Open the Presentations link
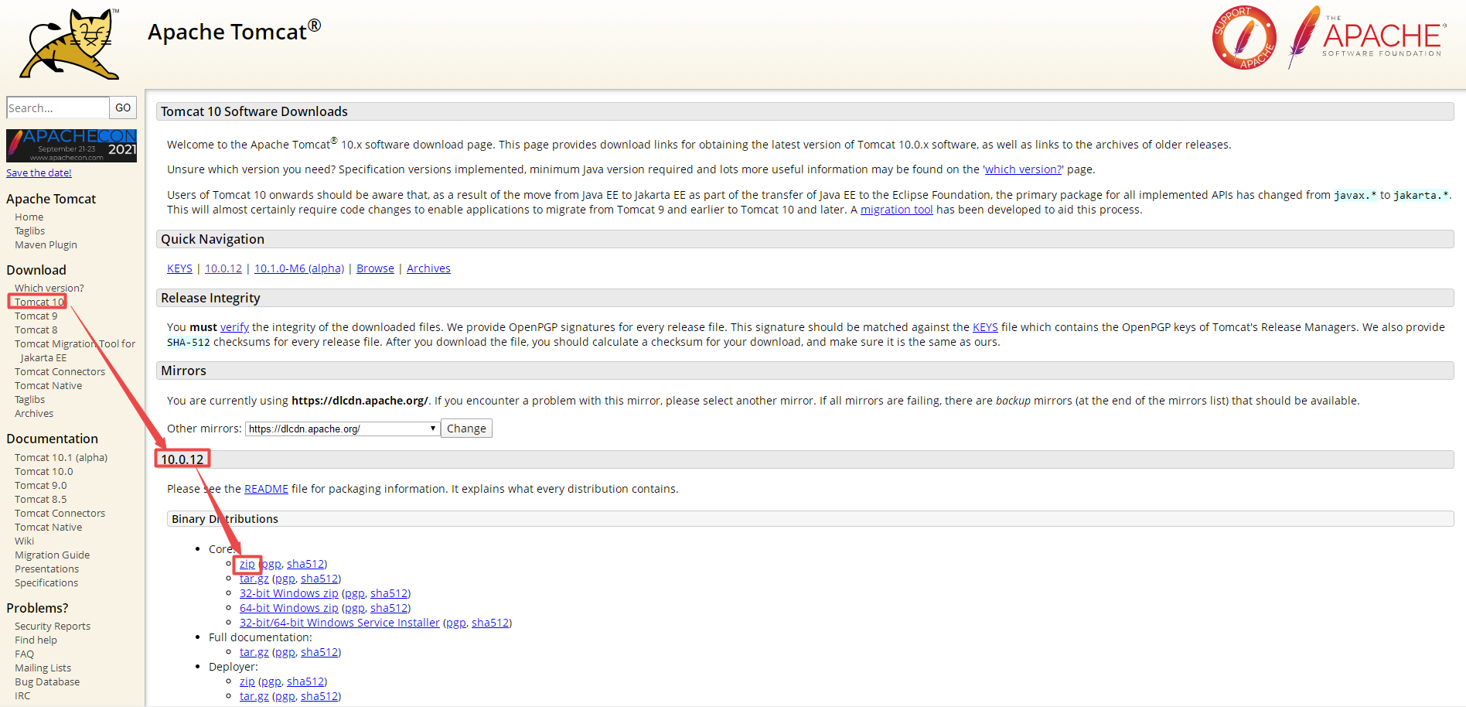The height and width of the screenshot is (707, 1466). point(46,569)
